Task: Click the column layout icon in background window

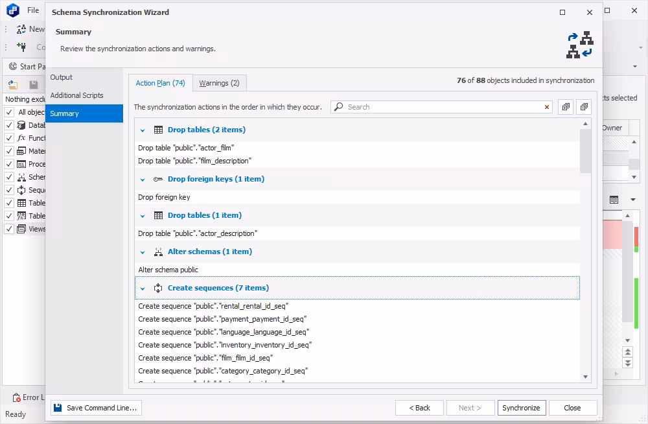Action: [614, 200]
